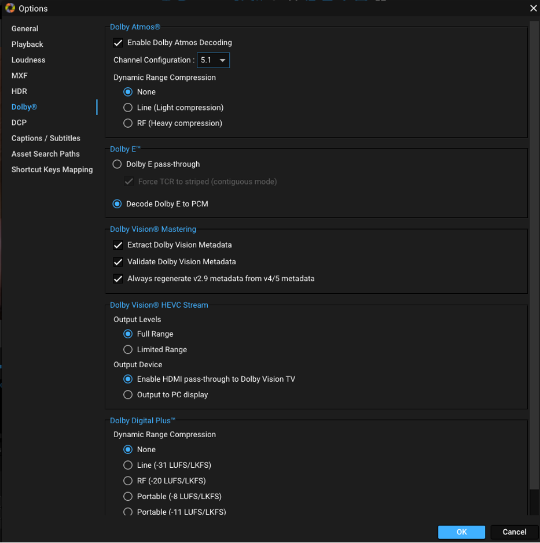Open the Channel Configuration dropdown
Viewport: 540px width, 543px height.
(213, 60)
